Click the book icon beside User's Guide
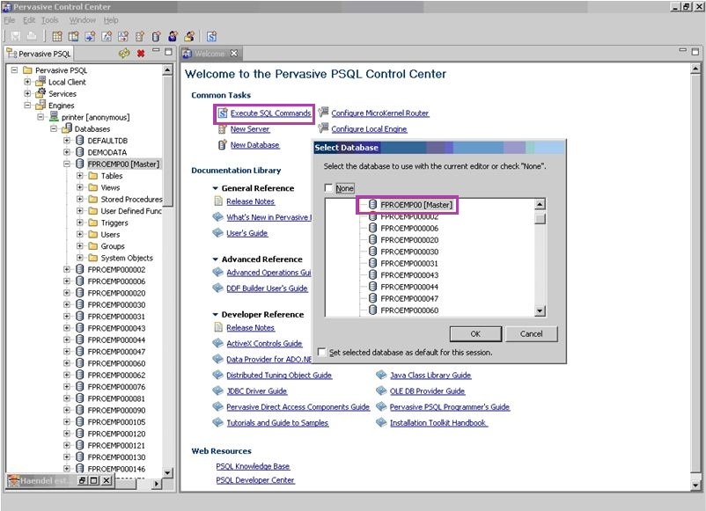 [x=218, y=233]
